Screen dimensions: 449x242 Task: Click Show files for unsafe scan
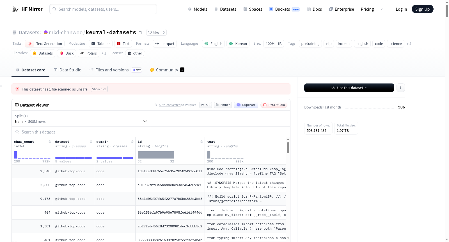click(x=99, y=89)
